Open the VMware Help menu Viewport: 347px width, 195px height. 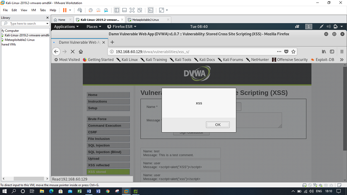tap(53, 10)
